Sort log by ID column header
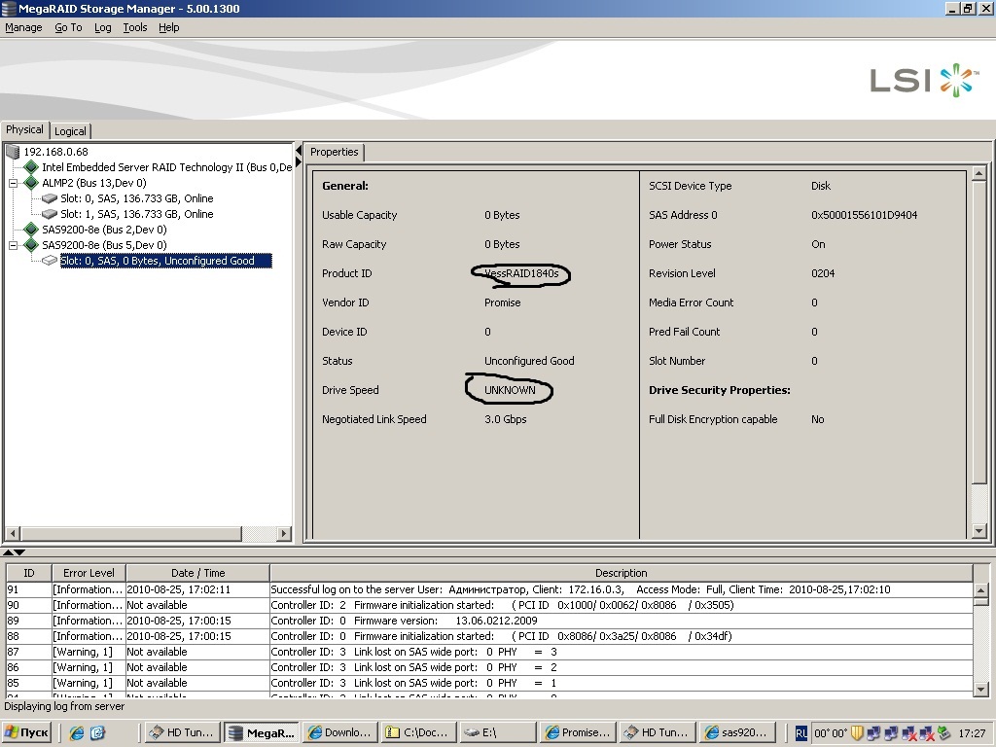 point(28,573)
